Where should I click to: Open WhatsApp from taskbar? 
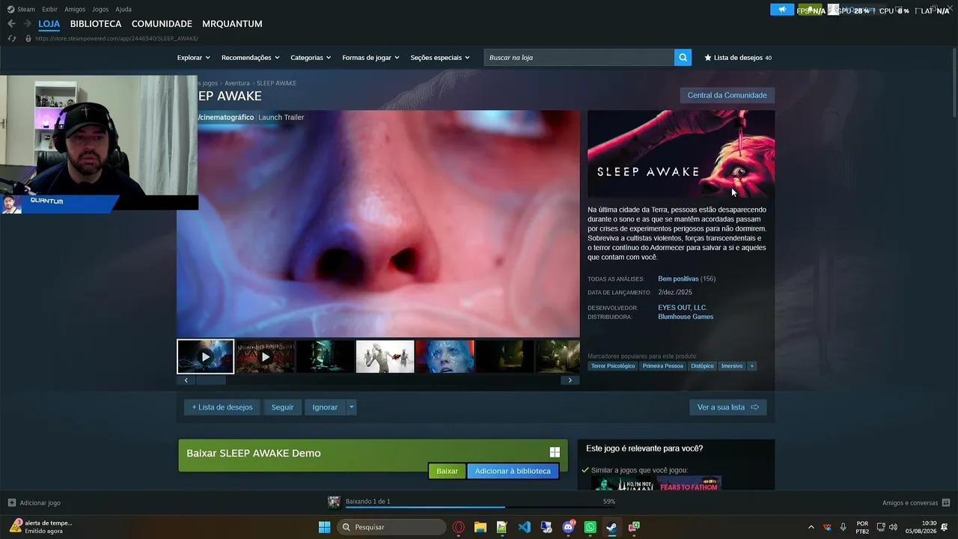590,527
